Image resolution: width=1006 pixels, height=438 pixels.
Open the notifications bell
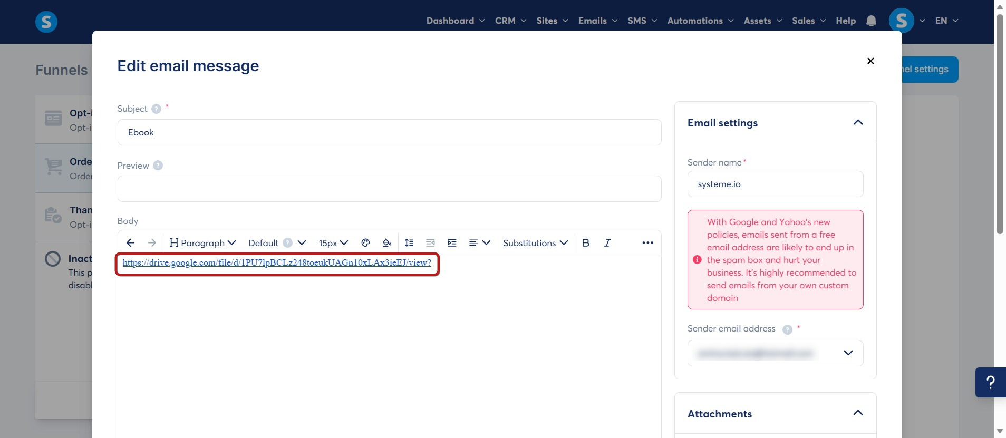871,21
